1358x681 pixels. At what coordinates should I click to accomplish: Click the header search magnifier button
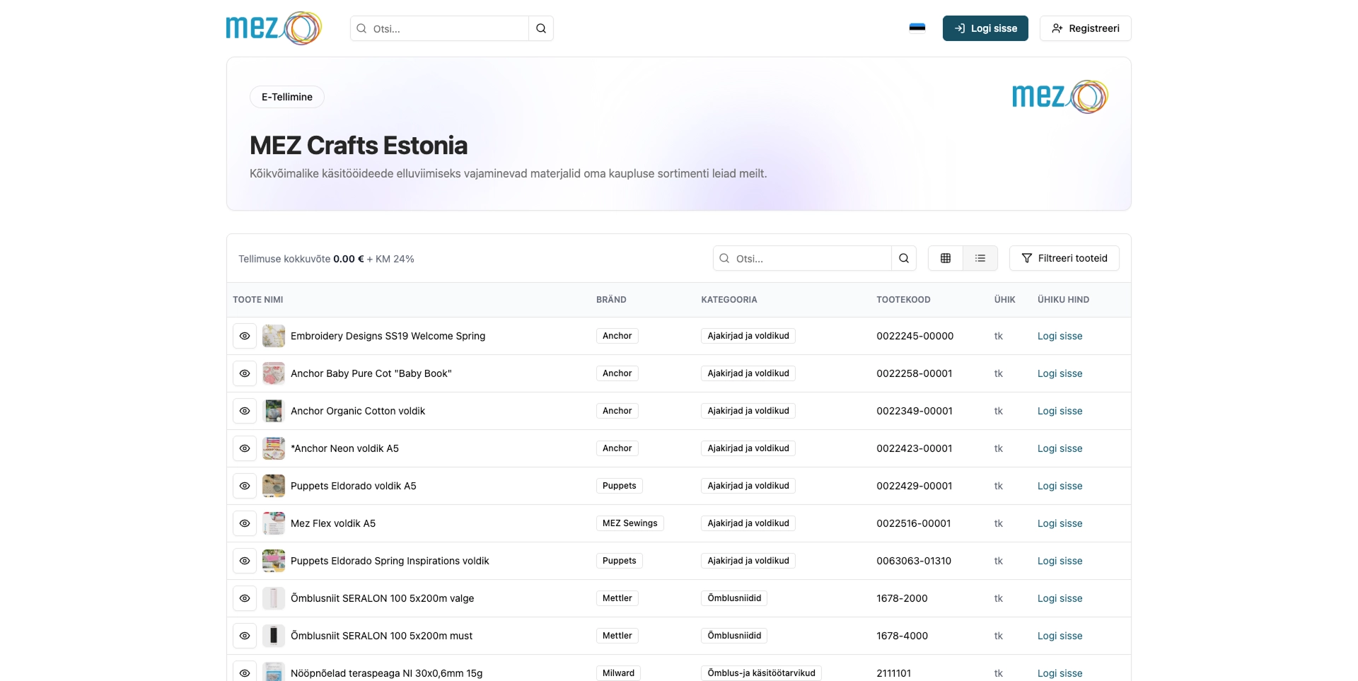point(541,28)
